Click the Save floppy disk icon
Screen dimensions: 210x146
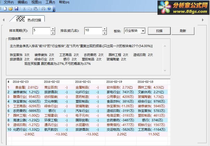point(16,9)
